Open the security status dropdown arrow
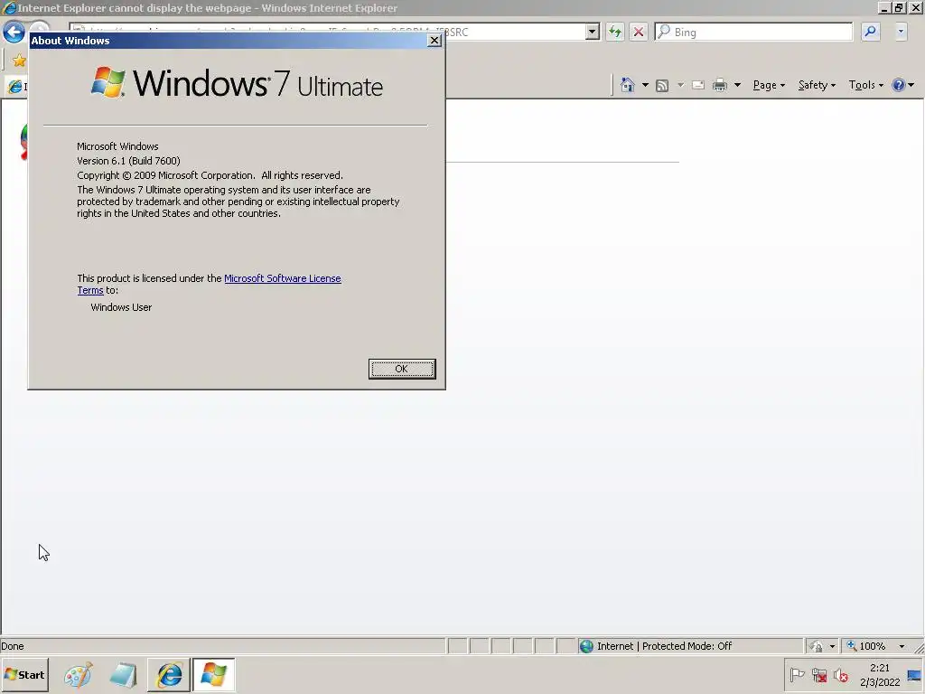The width and height of the screenshot is (925, 694). click(832, 646)
